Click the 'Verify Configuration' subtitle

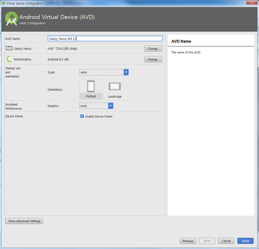point(32,23)
